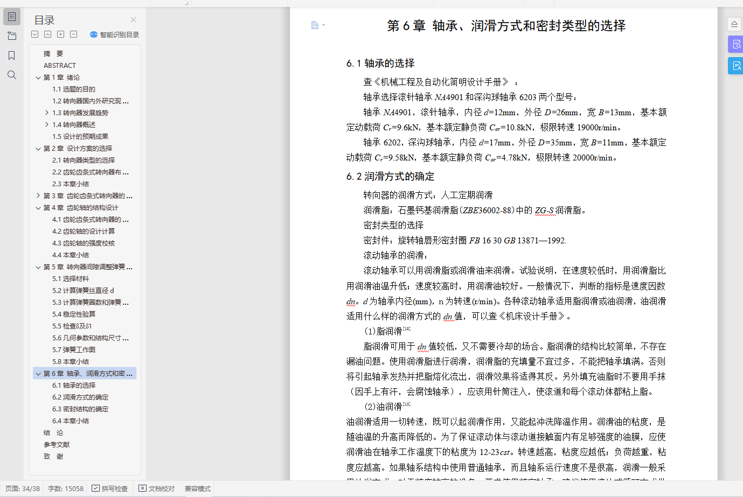This screenshot has height=497, width=743.
Task: Toggle 拼写检查 in the status bar
Action: tap(110, 488)
